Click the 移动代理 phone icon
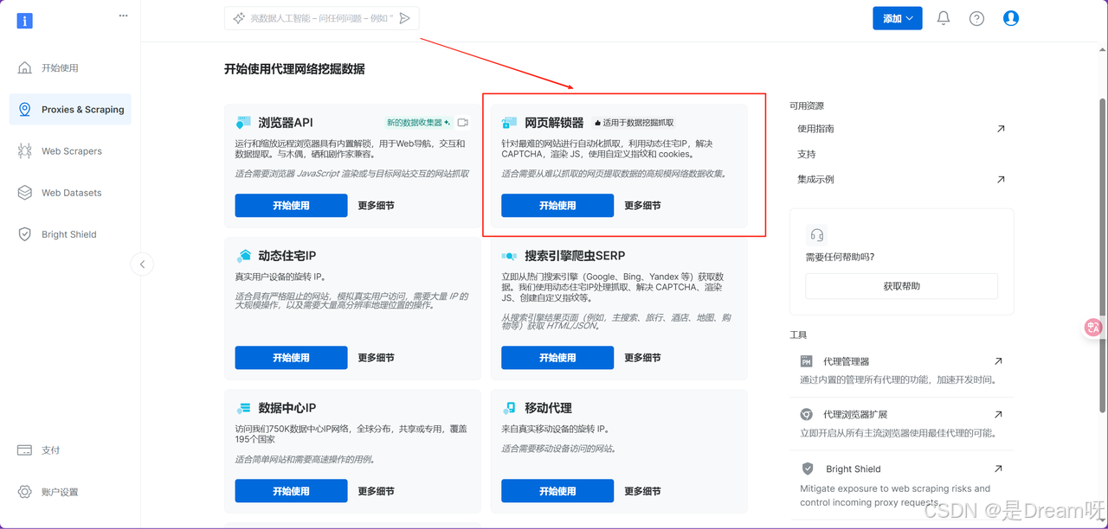1108x529 pixels. [x=510, y=408]
